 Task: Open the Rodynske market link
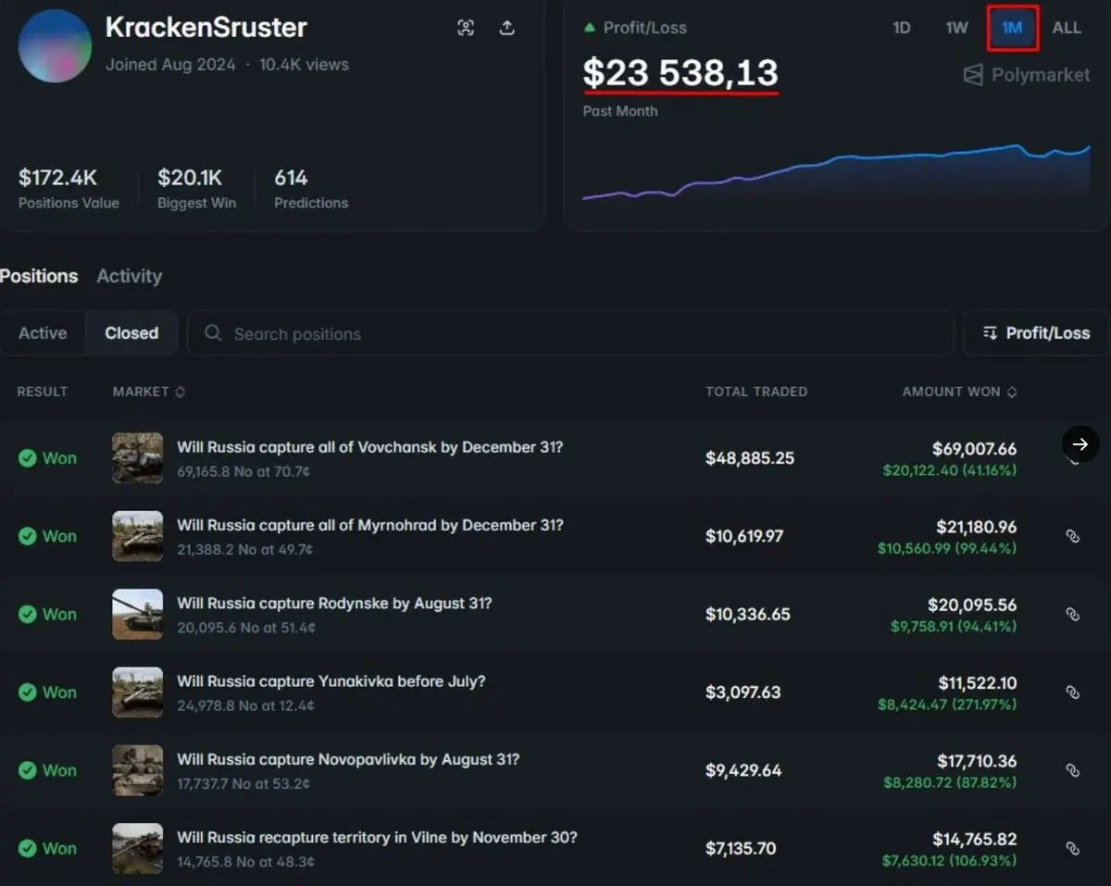tap(334, 603)
